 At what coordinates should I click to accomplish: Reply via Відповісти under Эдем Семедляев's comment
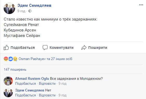pyautogui.click(x=47, y=95)
